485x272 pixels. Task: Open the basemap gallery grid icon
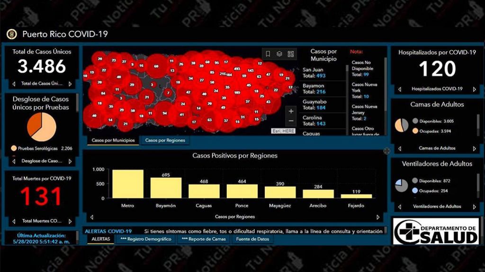pyautogui.click(x=291, y=54)
